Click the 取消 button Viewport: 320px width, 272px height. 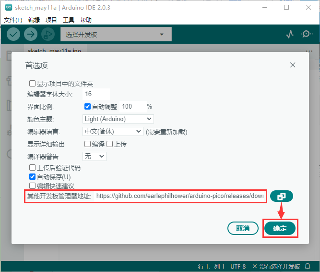point(243,228)
